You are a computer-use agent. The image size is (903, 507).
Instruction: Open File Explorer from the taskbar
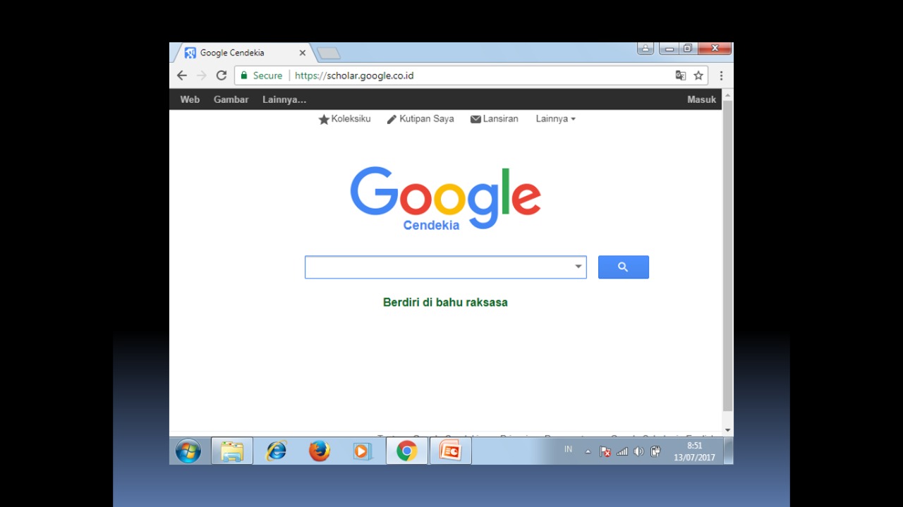click(x=232, y=451)
